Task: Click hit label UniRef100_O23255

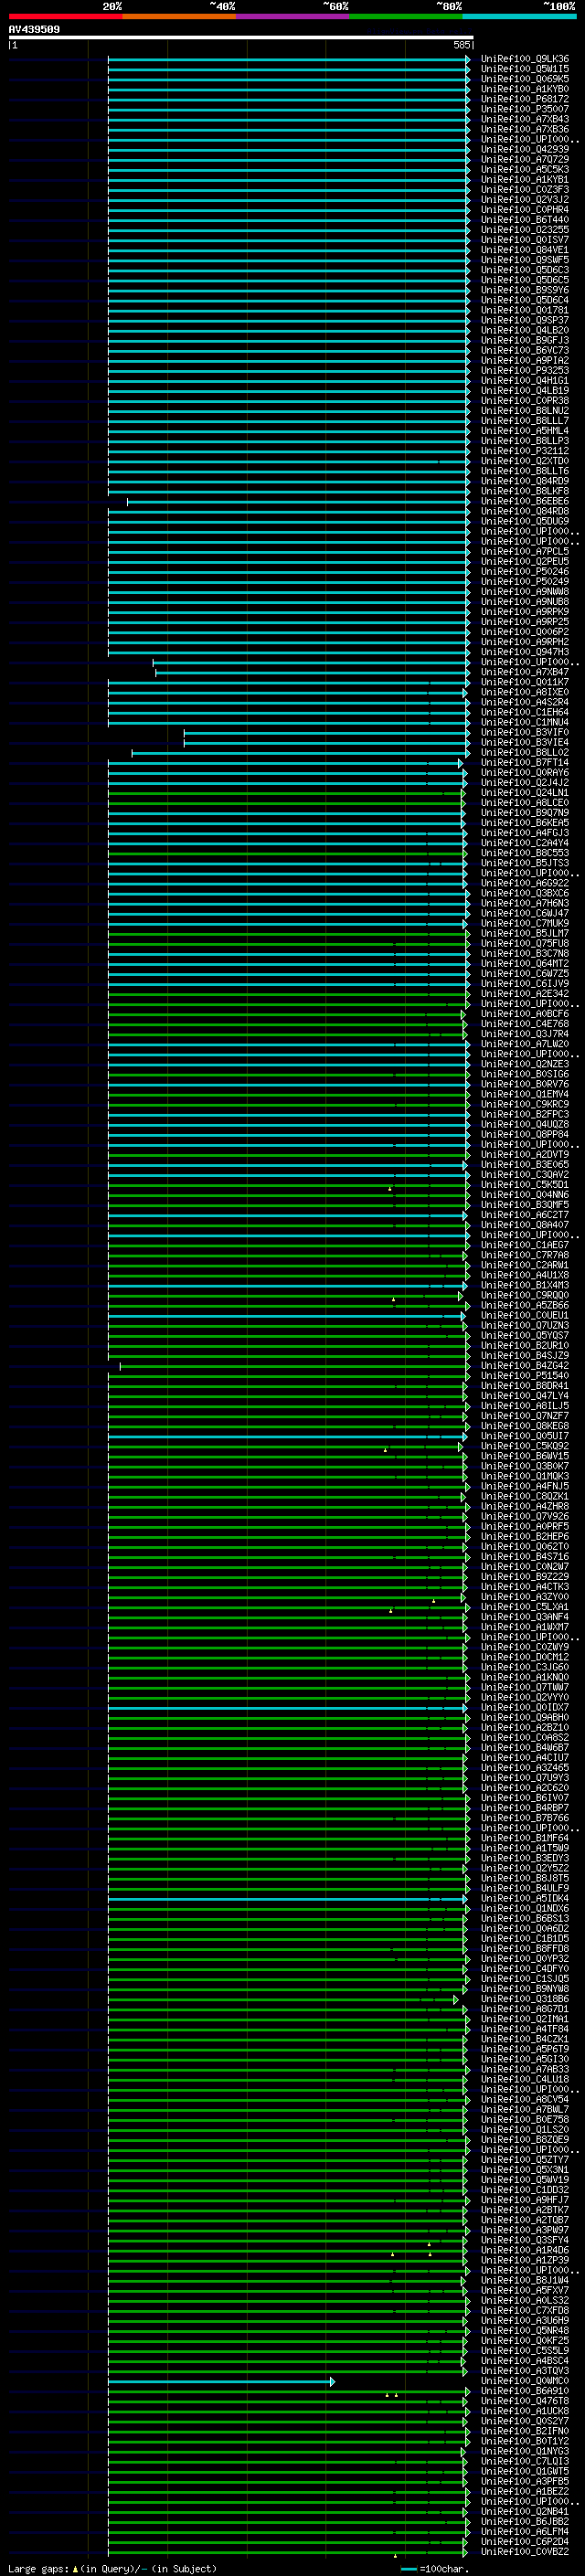Action: (524, 230)
